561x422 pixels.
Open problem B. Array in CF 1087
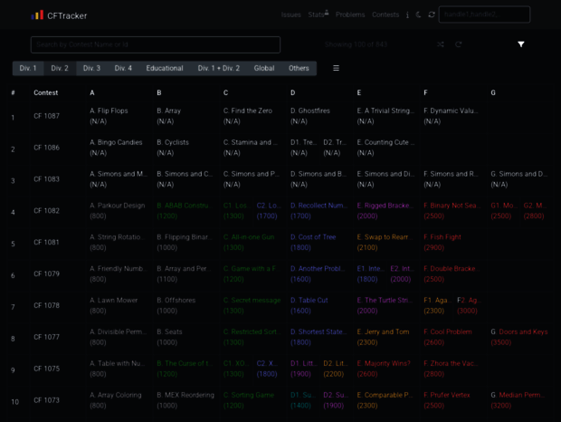(169, 111)
